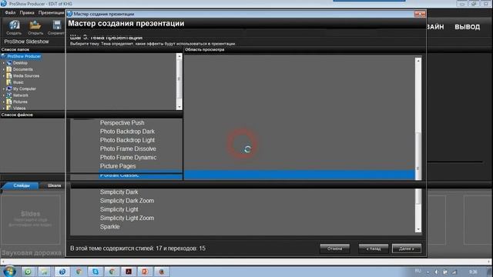Viewport: 493px width, 277px height.
Task: Click down arrow of preview area scrollbar
Action: [418, 229]
